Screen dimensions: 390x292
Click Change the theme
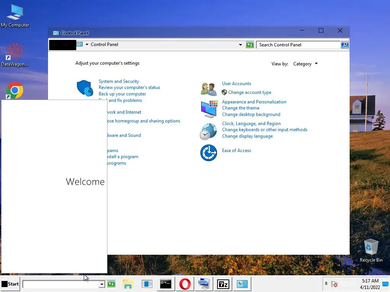[241, 108]
